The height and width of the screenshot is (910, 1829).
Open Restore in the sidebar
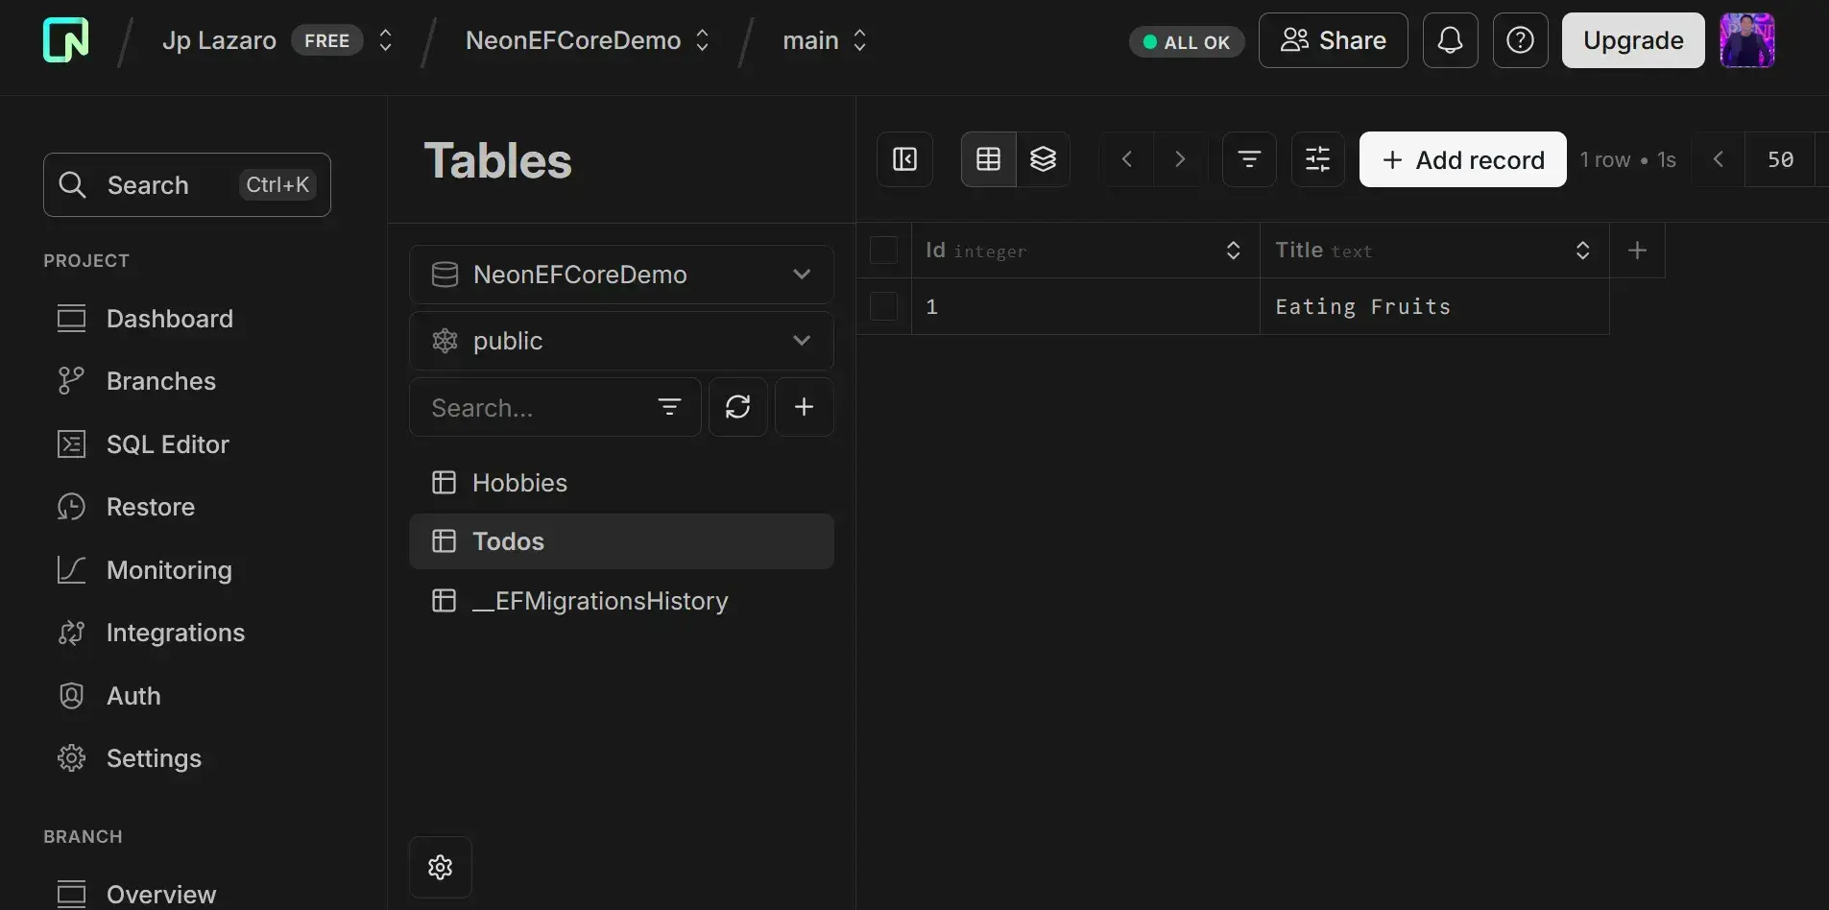[126, 507]
